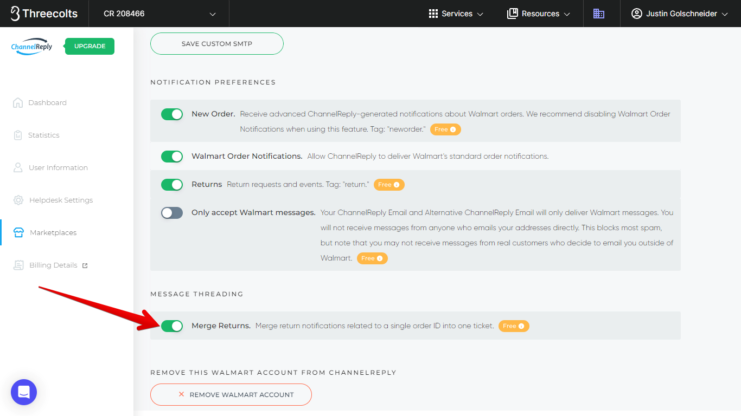This screenshot has width=741, height=416.
Task: Expand the Resources dropdown chevron
Action: click(x=567, y=14)
